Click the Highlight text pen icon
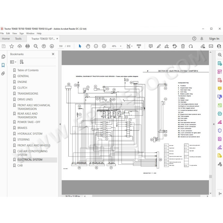 pos(159,46)
